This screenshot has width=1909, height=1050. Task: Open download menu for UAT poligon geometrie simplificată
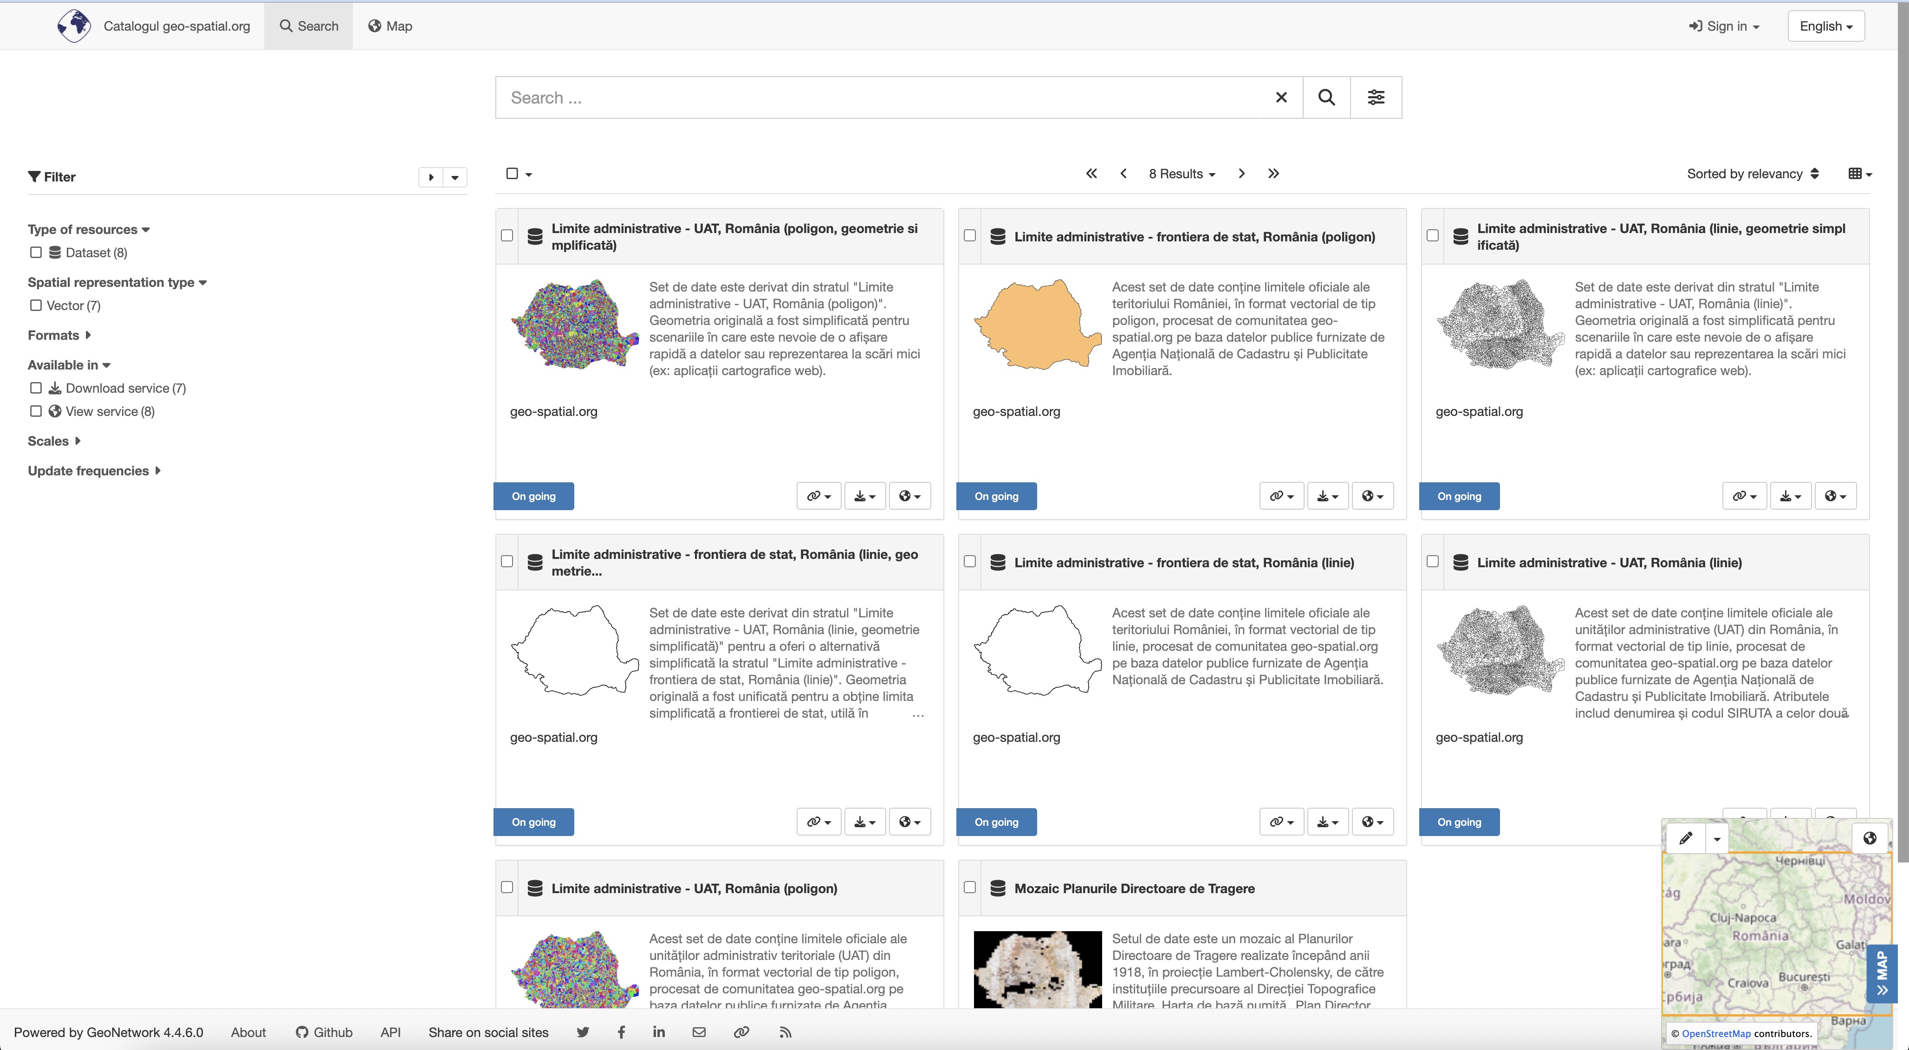click(x=865, y=496)
